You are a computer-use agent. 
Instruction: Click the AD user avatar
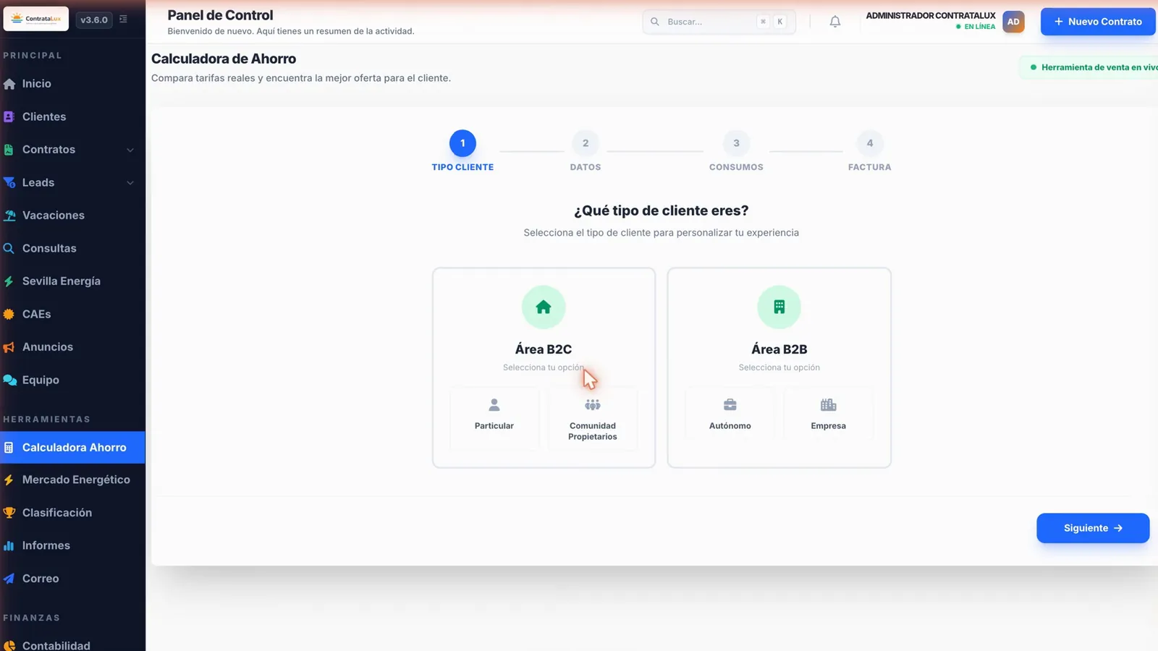tap(1013, 22)
